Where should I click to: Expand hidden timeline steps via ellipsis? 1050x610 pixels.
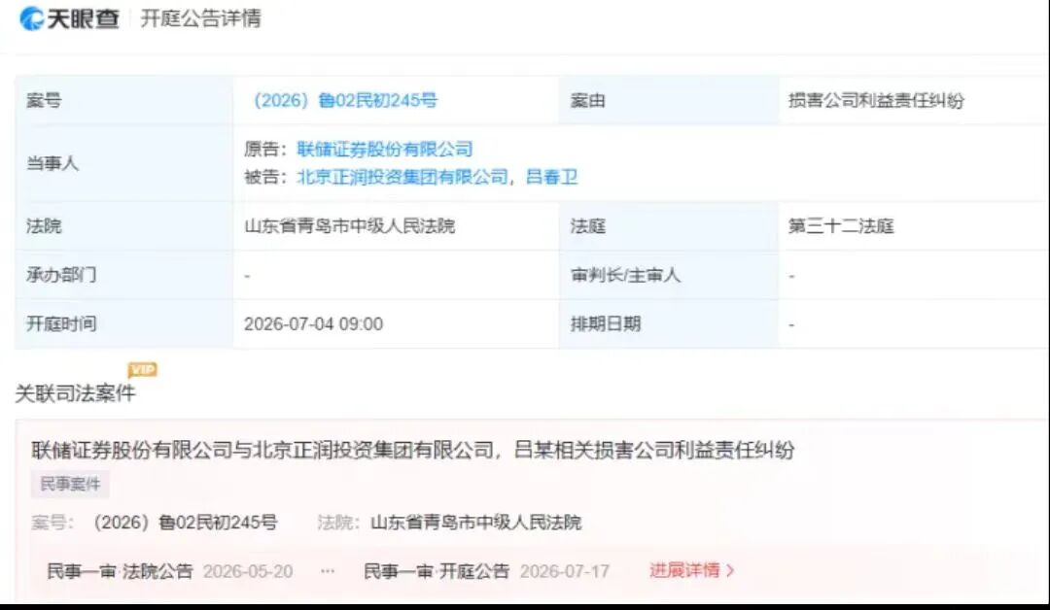coord(328,571)
